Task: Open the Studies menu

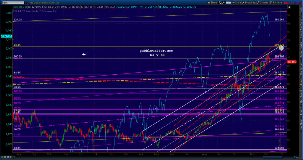Action: tap(263, 2)
